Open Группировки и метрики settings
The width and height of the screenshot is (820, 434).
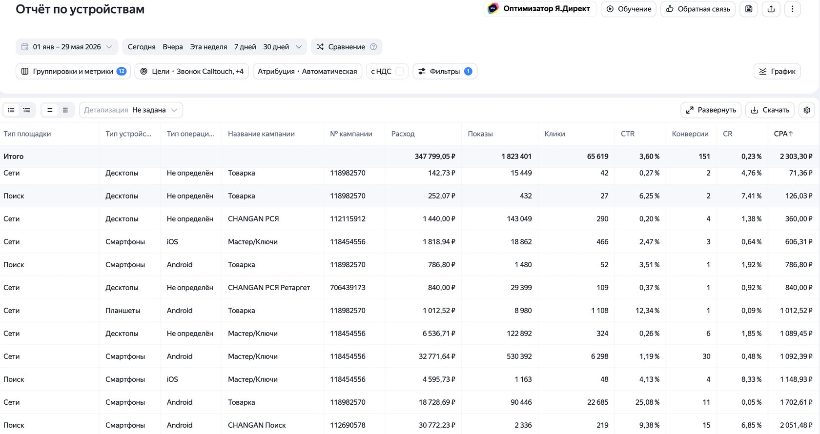73,71
